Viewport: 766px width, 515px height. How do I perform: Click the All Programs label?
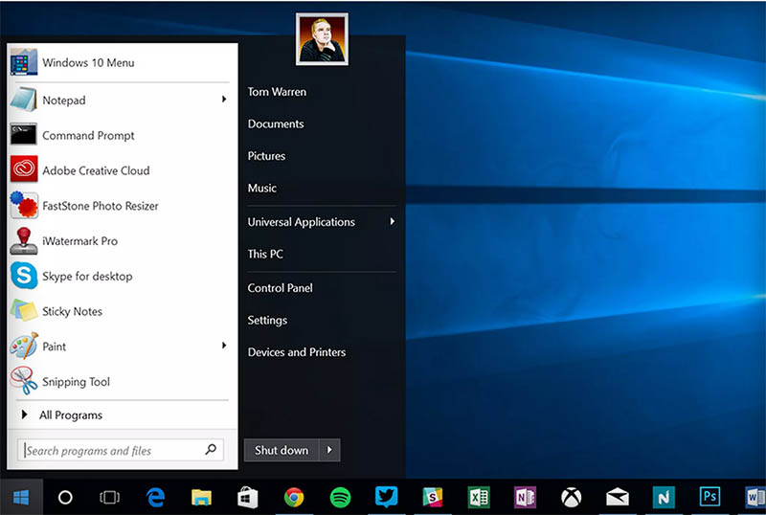pyautogui.click(x=71, y=415)
